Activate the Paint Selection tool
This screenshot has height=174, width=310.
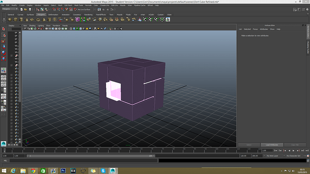click(3, 41)
